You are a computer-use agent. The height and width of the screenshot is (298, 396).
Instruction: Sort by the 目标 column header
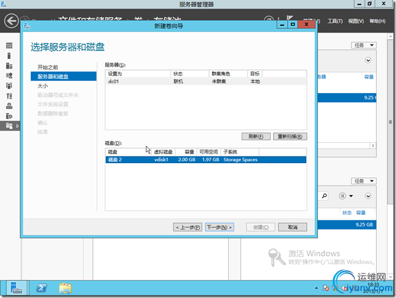coord(255,74)
